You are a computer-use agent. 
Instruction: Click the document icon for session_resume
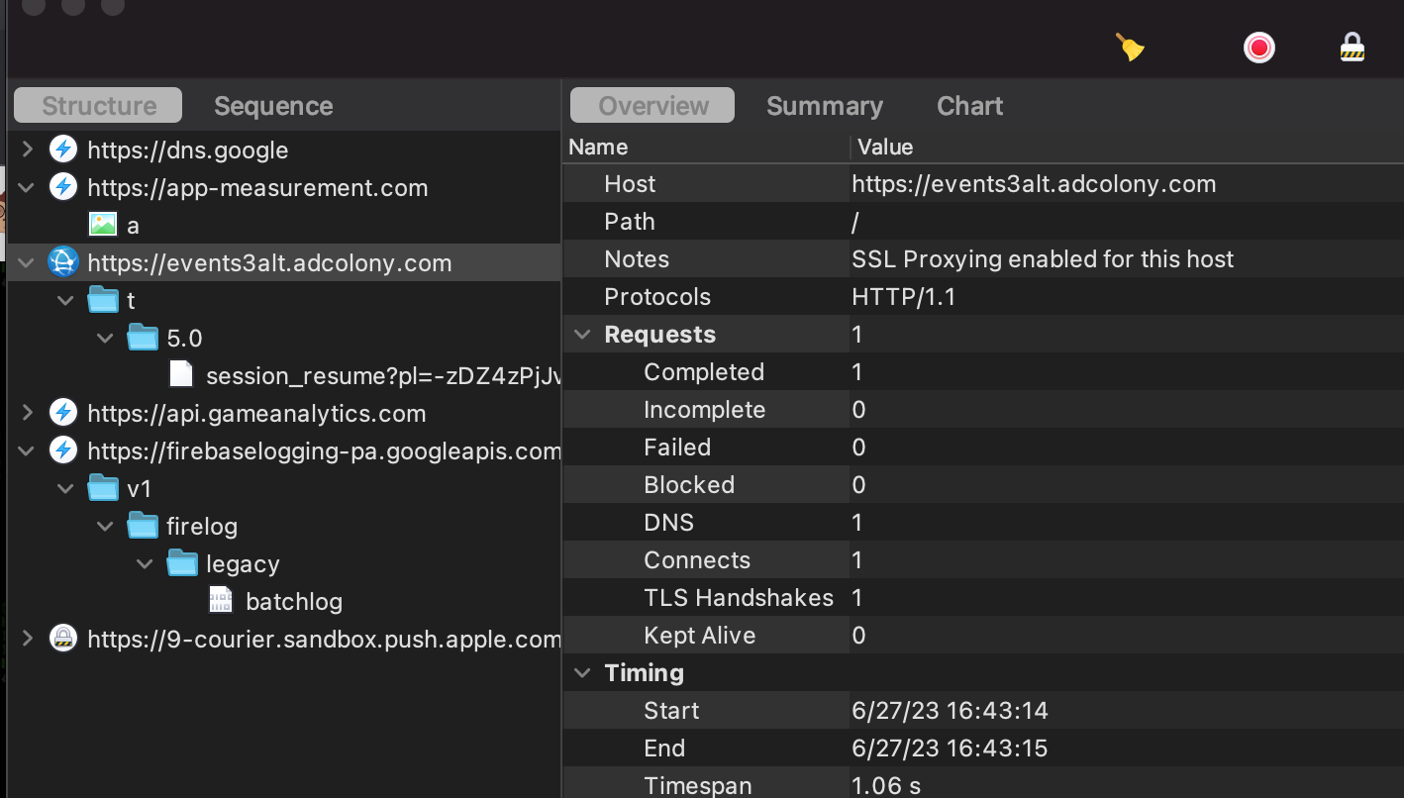pyautogui.click(x=181, y=374)
